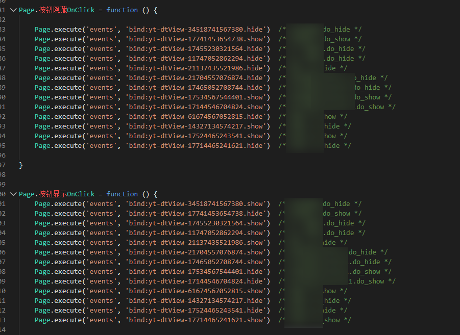Image resolution: width=460 pixels, height=335 pixels.
Task: Click the string 'bind:yt-dtView-17524465243541.hide'
Action: point(196,310)
